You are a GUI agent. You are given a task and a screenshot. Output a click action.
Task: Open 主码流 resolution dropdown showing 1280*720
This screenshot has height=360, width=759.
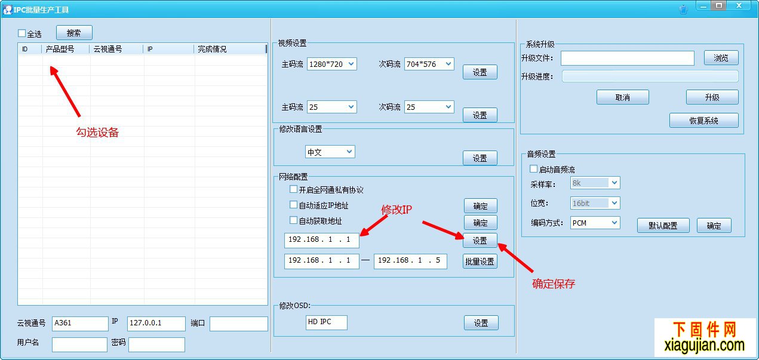point(332,64)
